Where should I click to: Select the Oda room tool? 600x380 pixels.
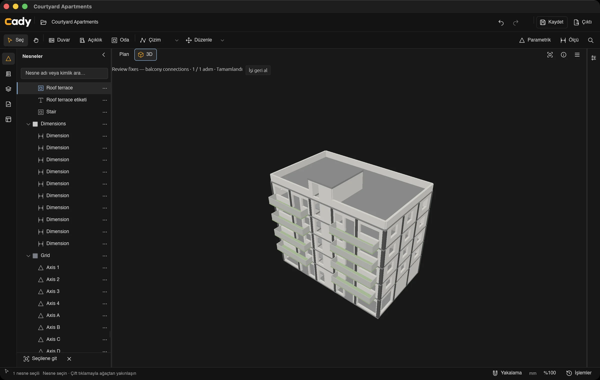pos(120,40)
